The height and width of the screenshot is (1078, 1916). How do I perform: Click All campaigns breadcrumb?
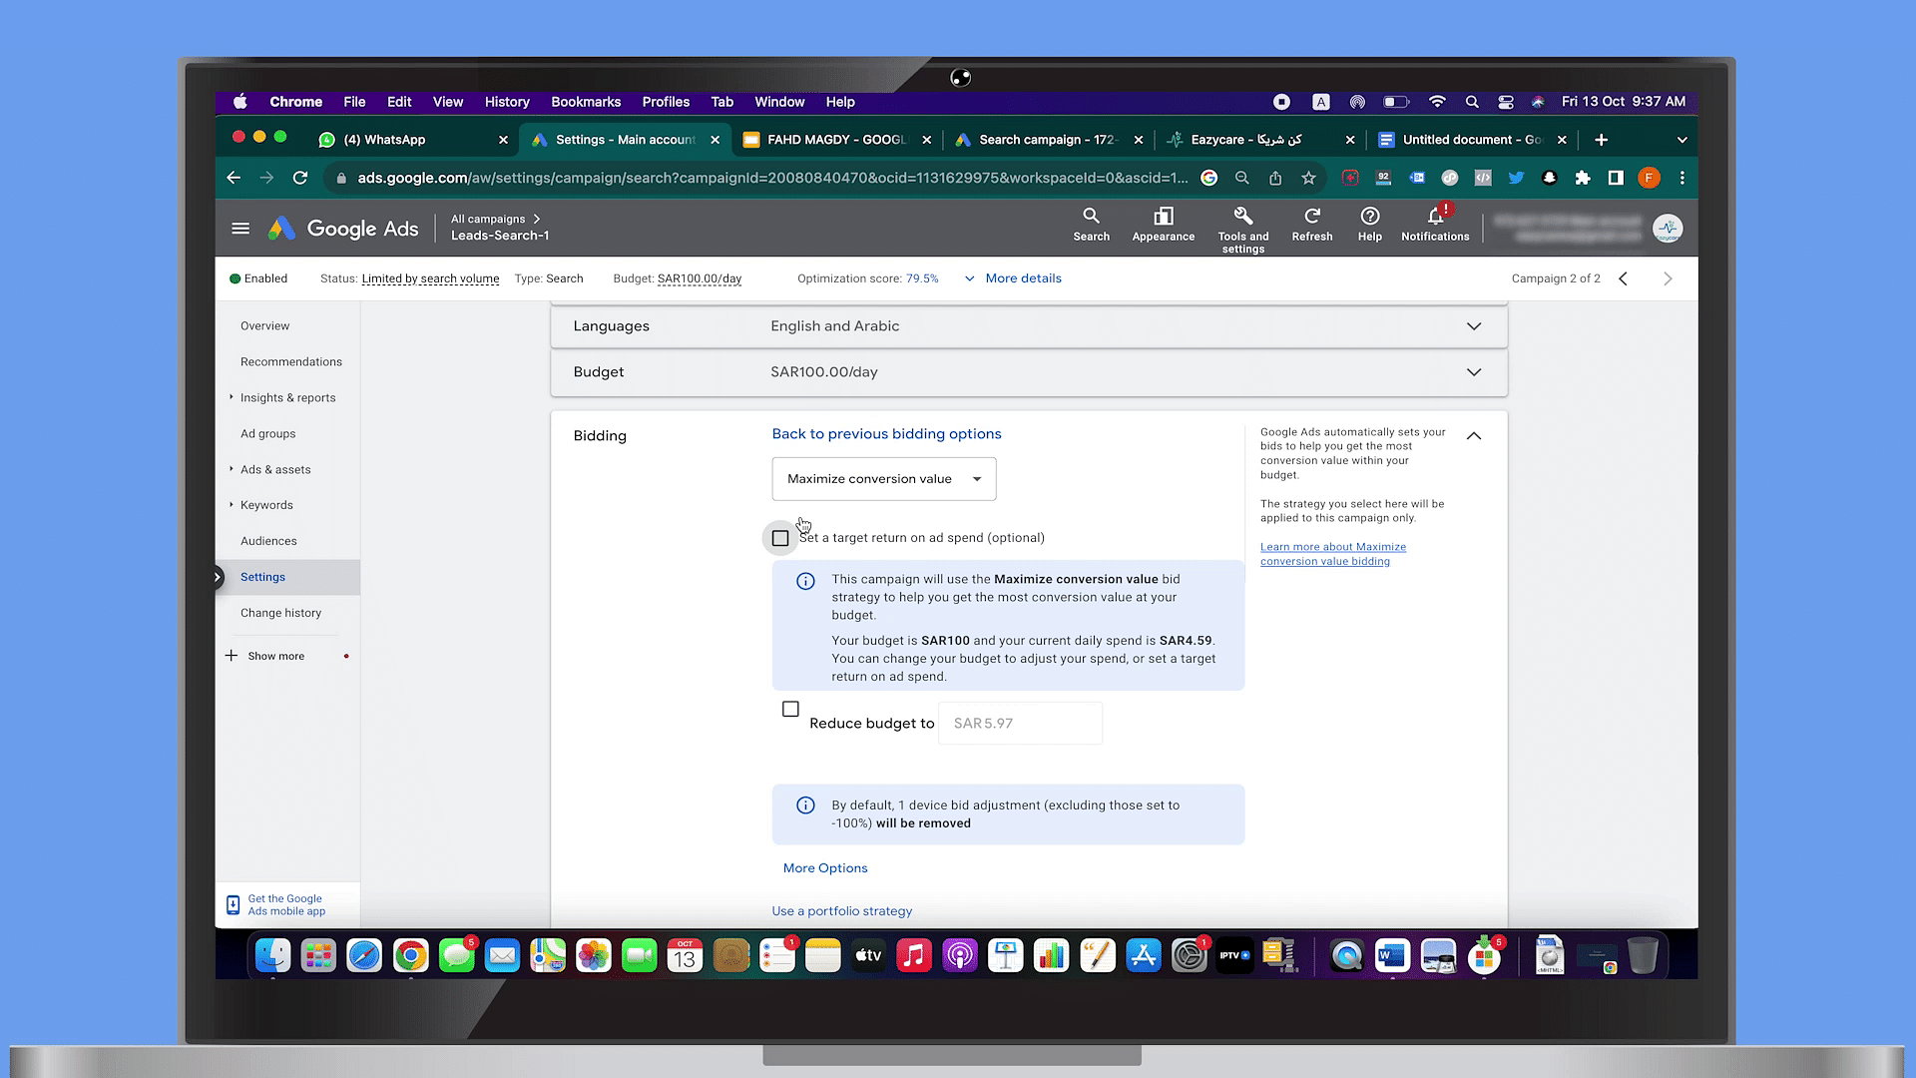pyautogui.click(x=488, y=219)
